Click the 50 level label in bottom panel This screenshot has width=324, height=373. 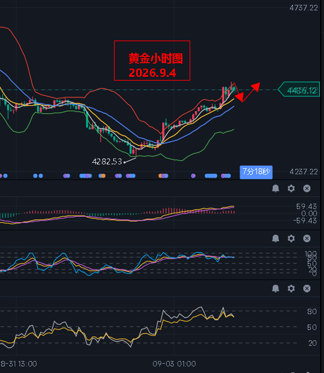[x=311, y=327]
